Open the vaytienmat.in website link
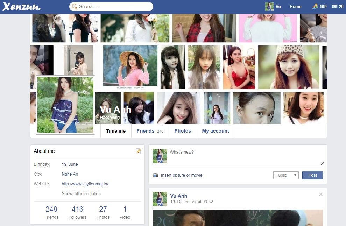 (x=85, y=184)
